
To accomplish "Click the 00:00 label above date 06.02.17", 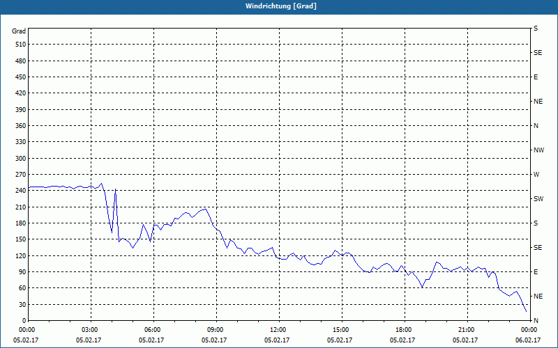I will pyautogui.click(x=529, y=330).
